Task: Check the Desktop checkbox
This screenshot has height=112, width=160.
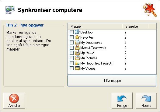Action: [x=71, y=32]
